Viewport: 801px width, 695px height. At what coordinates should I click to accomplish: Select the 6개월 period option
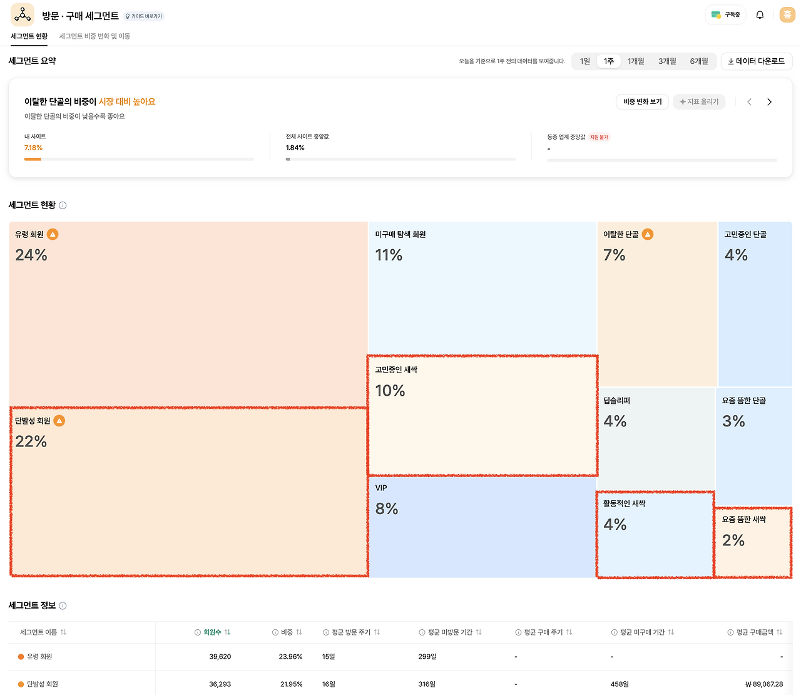699,61
